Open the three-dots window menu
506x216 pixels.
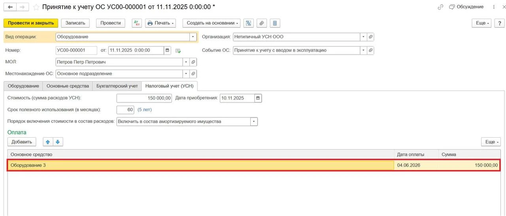(x=494, y=7)
